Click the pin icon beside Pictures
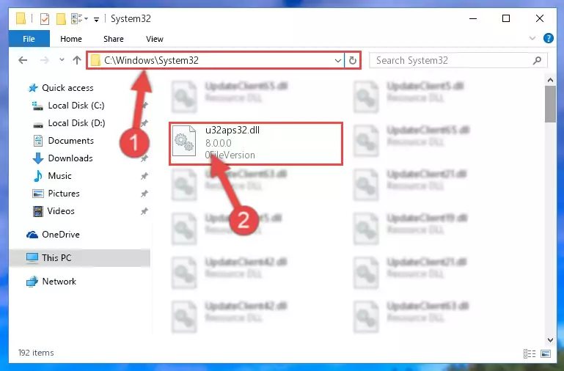The width and height of the screenshot is (564, 371). [144, 194]
